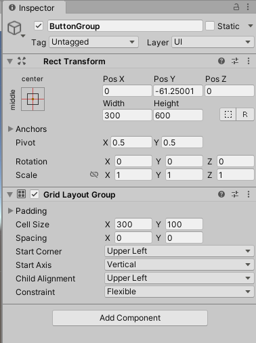Open Rect Transform help reference icon

pos(221,61)
